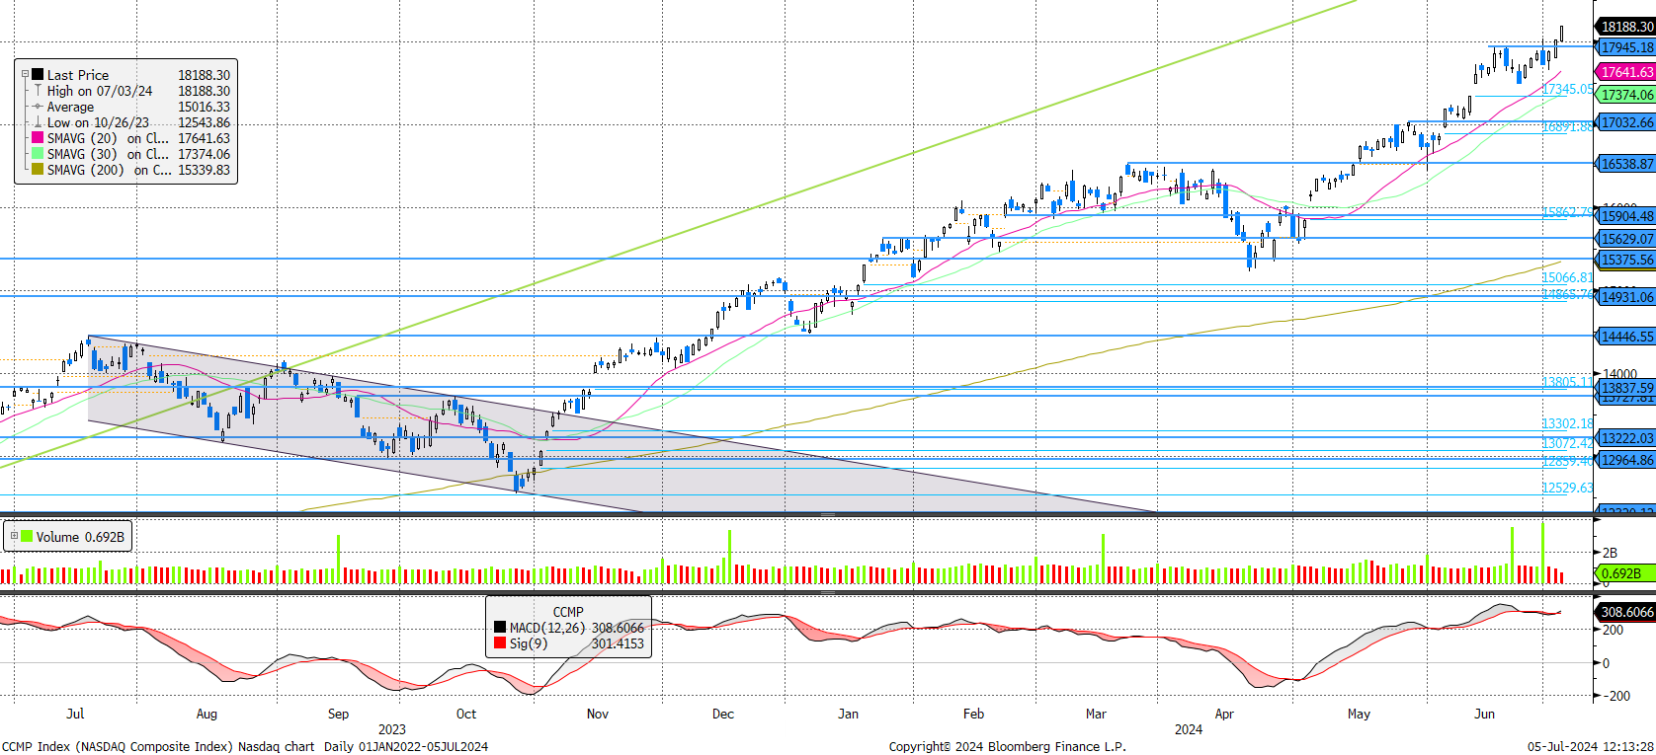Image resolution: width=1656 pixels, height=755 pixels.
Task: Click the 0.692B volume axis label
Action: click(x=1623, y=573)
